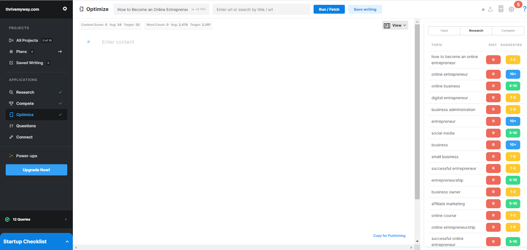The height and width of the screenshot is (250, 527).
Task: Click the lock icon in top toolbar
Action: [483, 10]
